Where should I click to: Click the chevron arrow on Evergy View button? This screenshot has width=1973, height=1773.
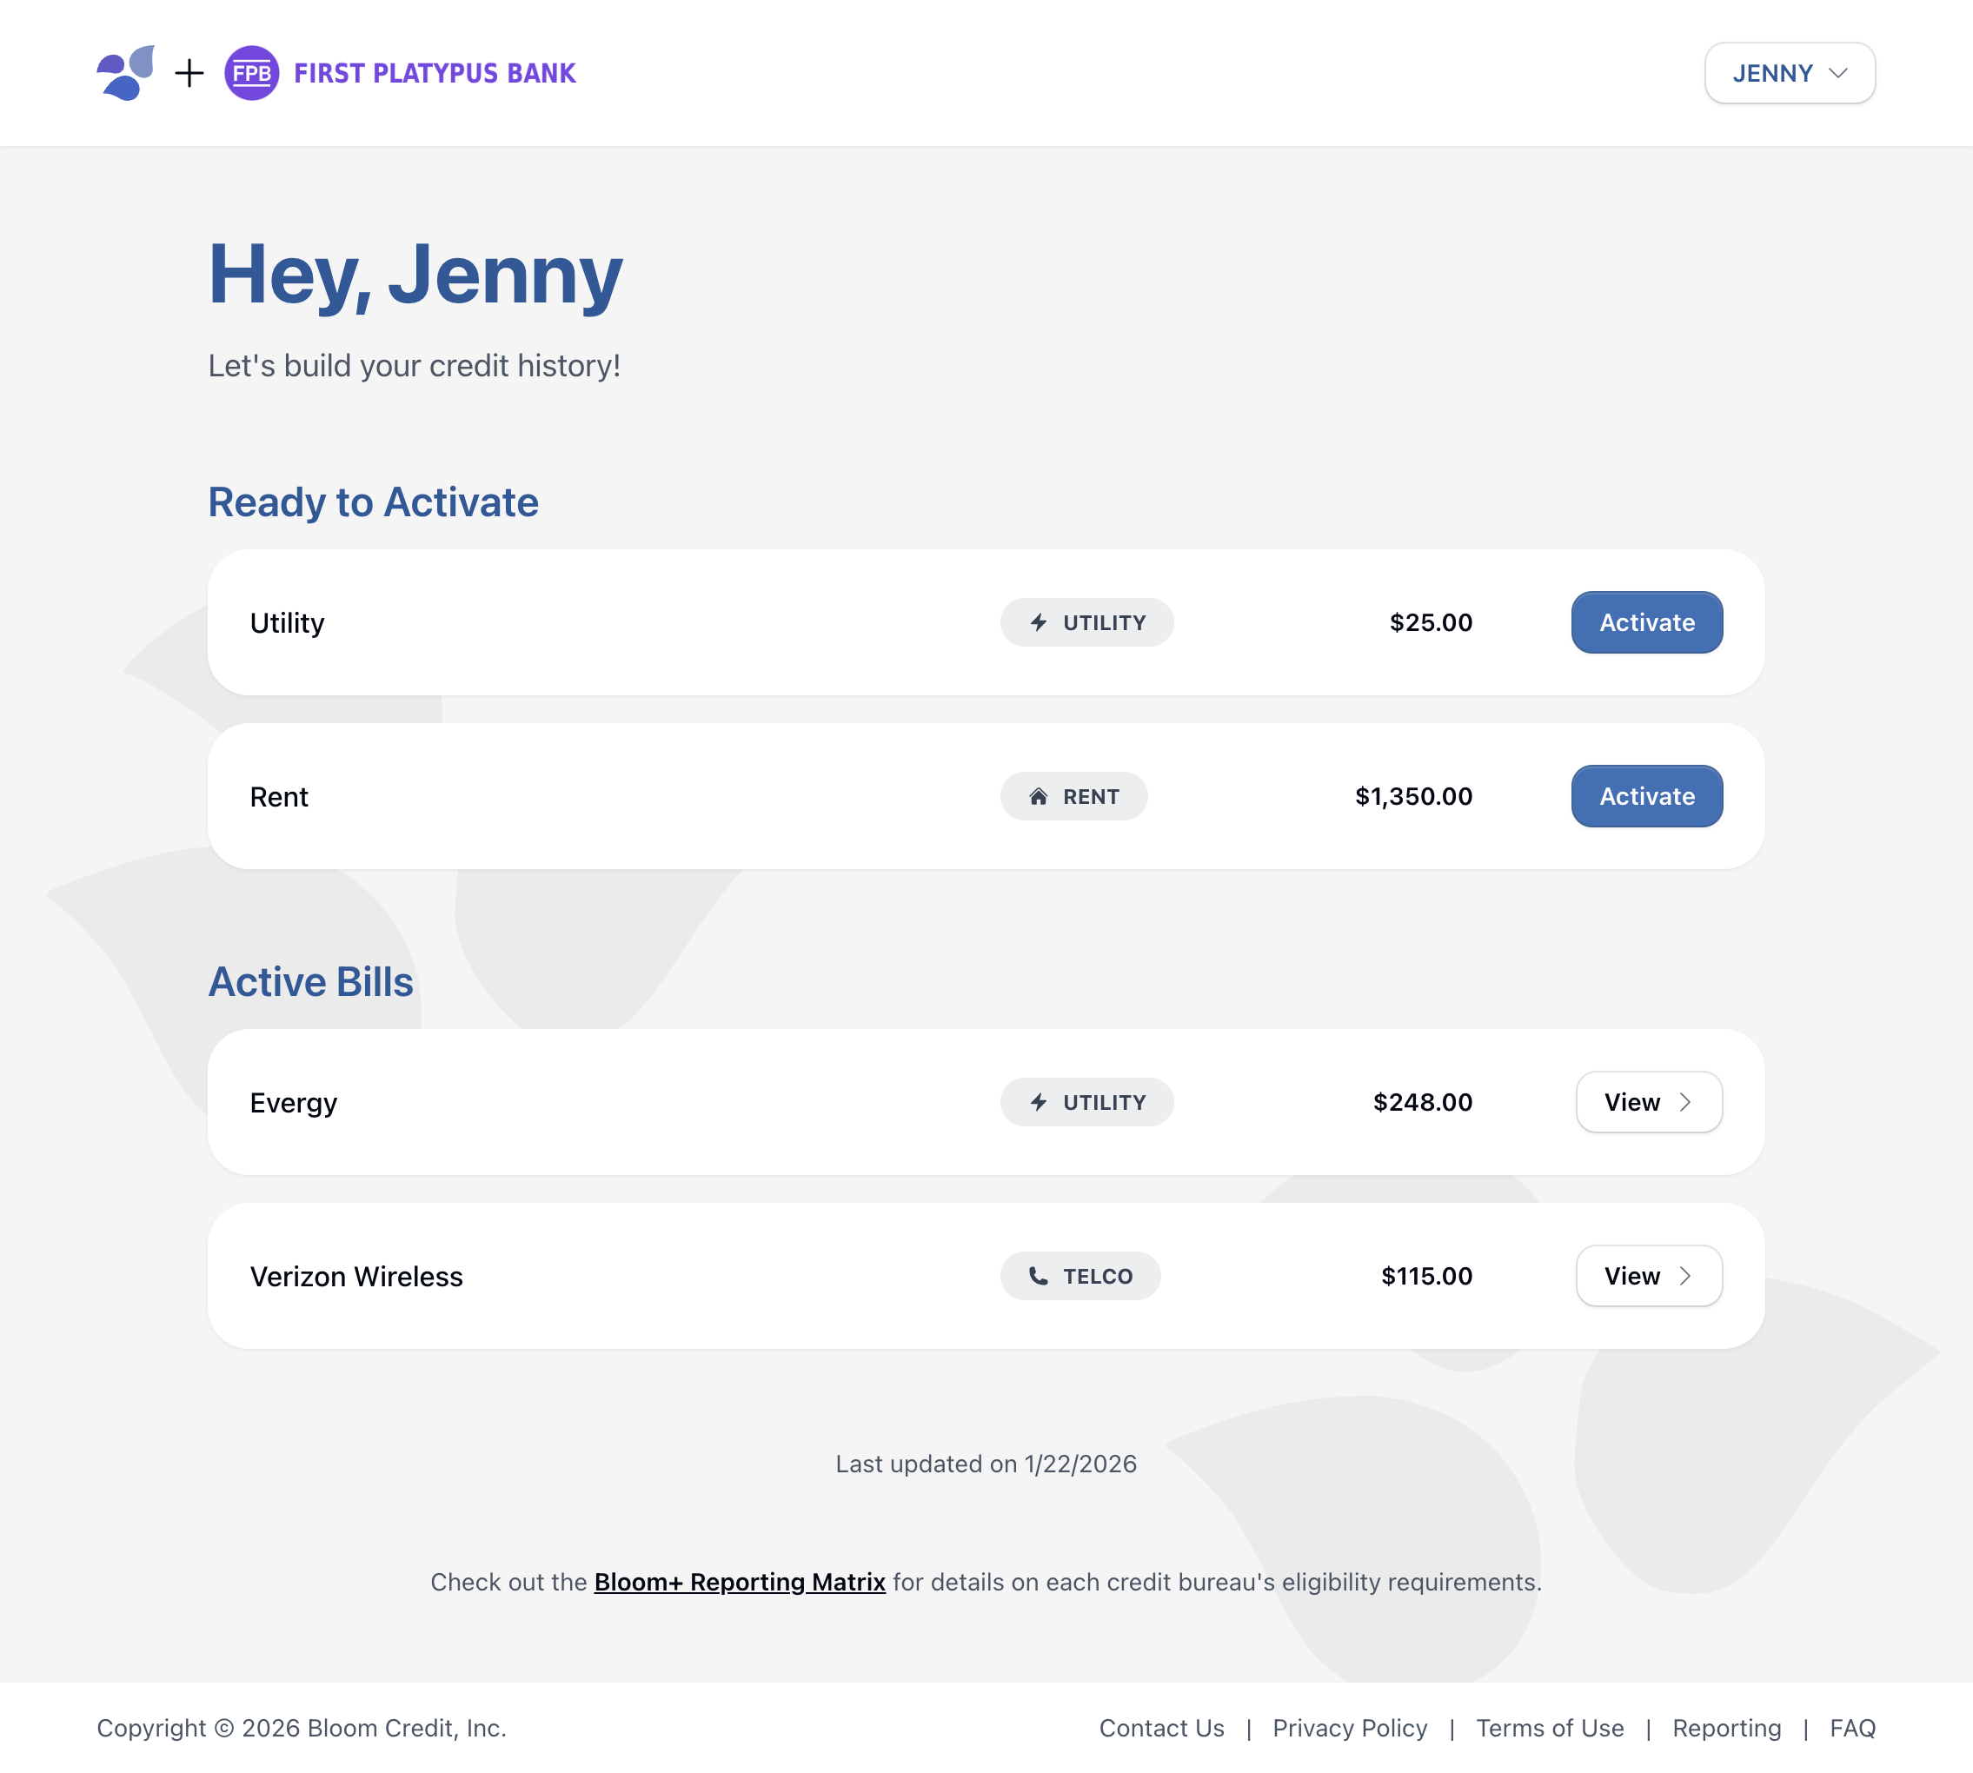[1685, 1103]
